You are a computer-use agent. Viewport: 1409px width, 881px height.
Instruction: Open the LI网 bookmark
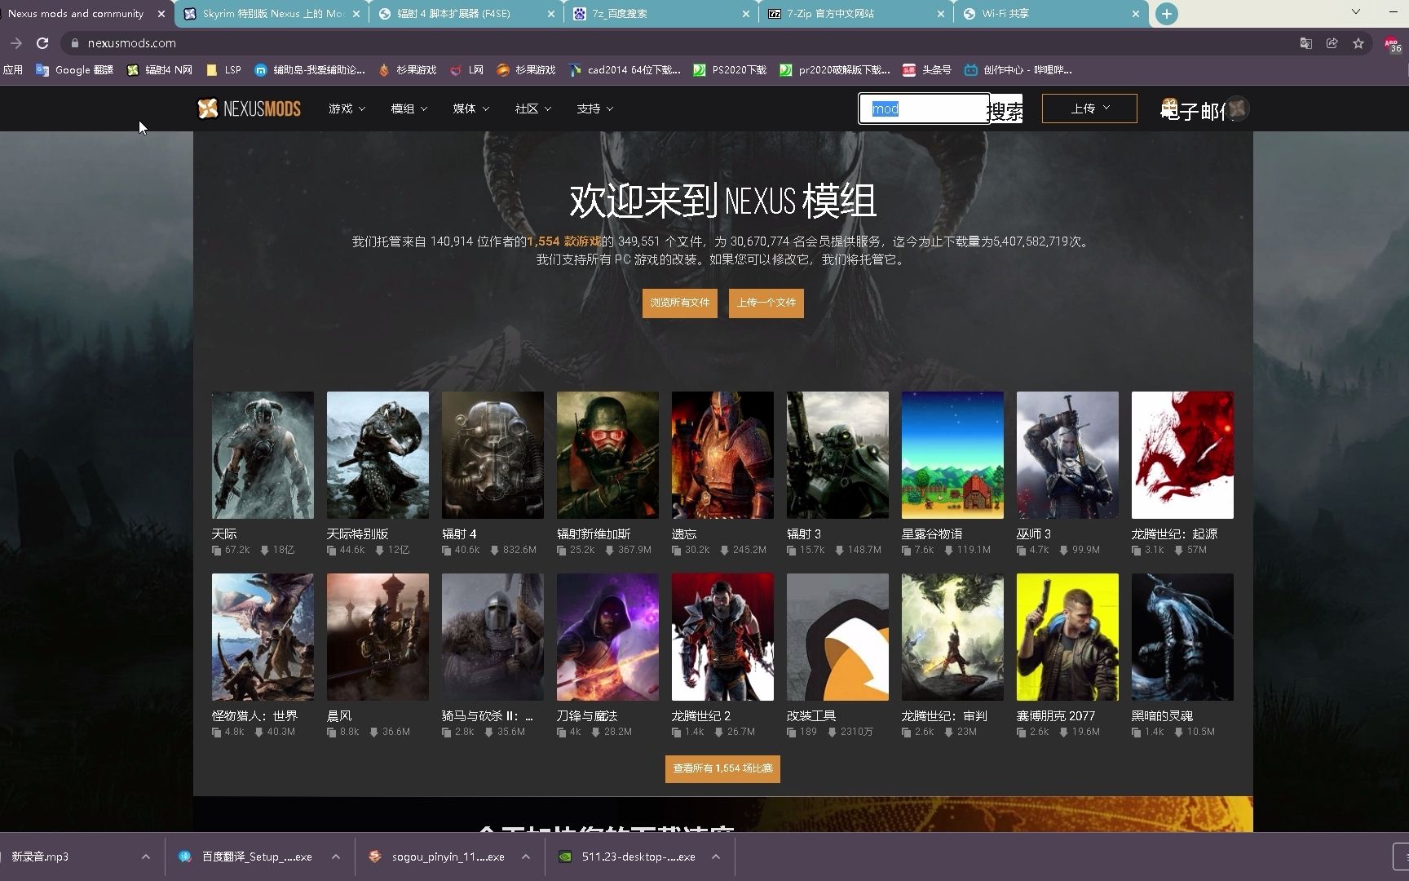tap(466, 70)
